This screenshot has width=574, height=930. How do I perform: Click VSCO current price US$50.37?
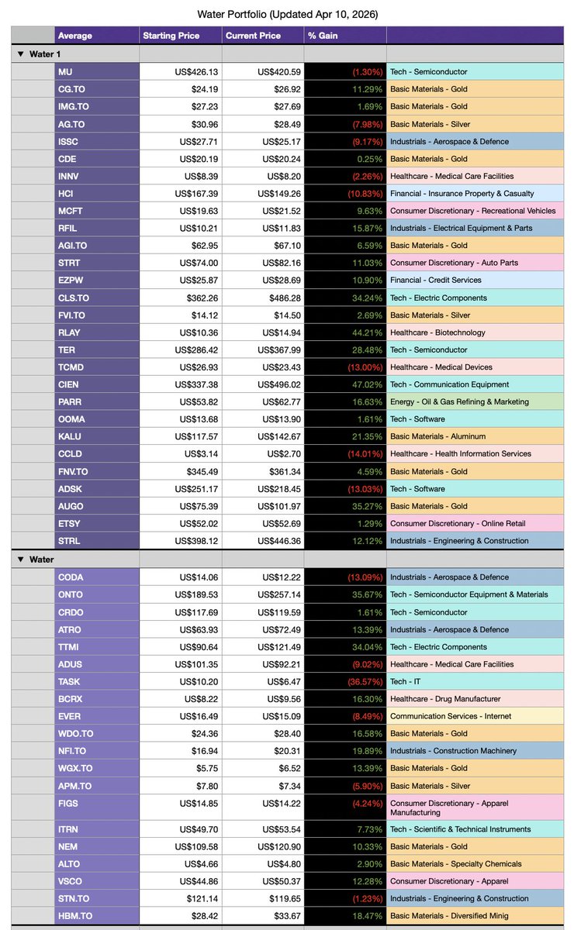(263, 881)
